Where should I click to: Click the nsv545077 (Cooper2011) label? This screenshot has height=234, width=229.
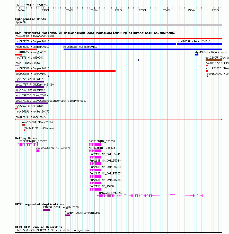click(32, 42)
